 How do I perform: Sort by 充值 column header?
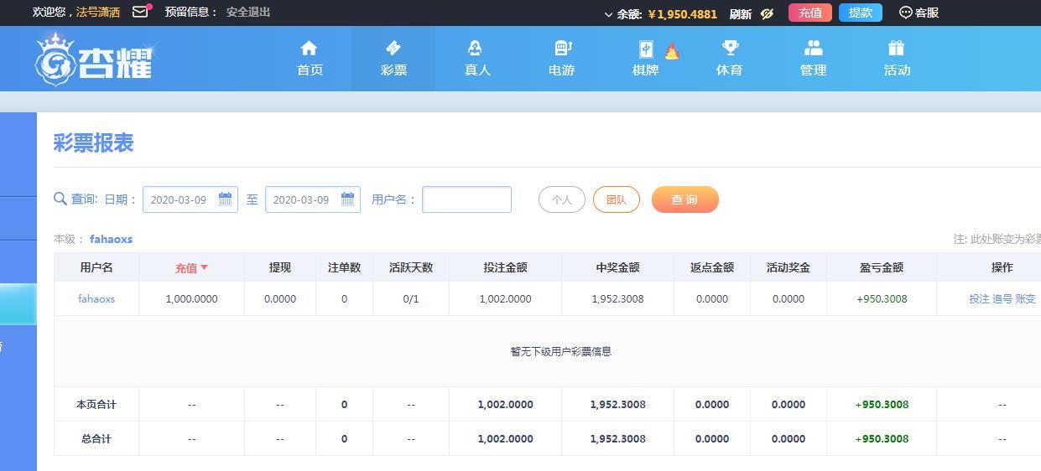(x=191, y=267)
